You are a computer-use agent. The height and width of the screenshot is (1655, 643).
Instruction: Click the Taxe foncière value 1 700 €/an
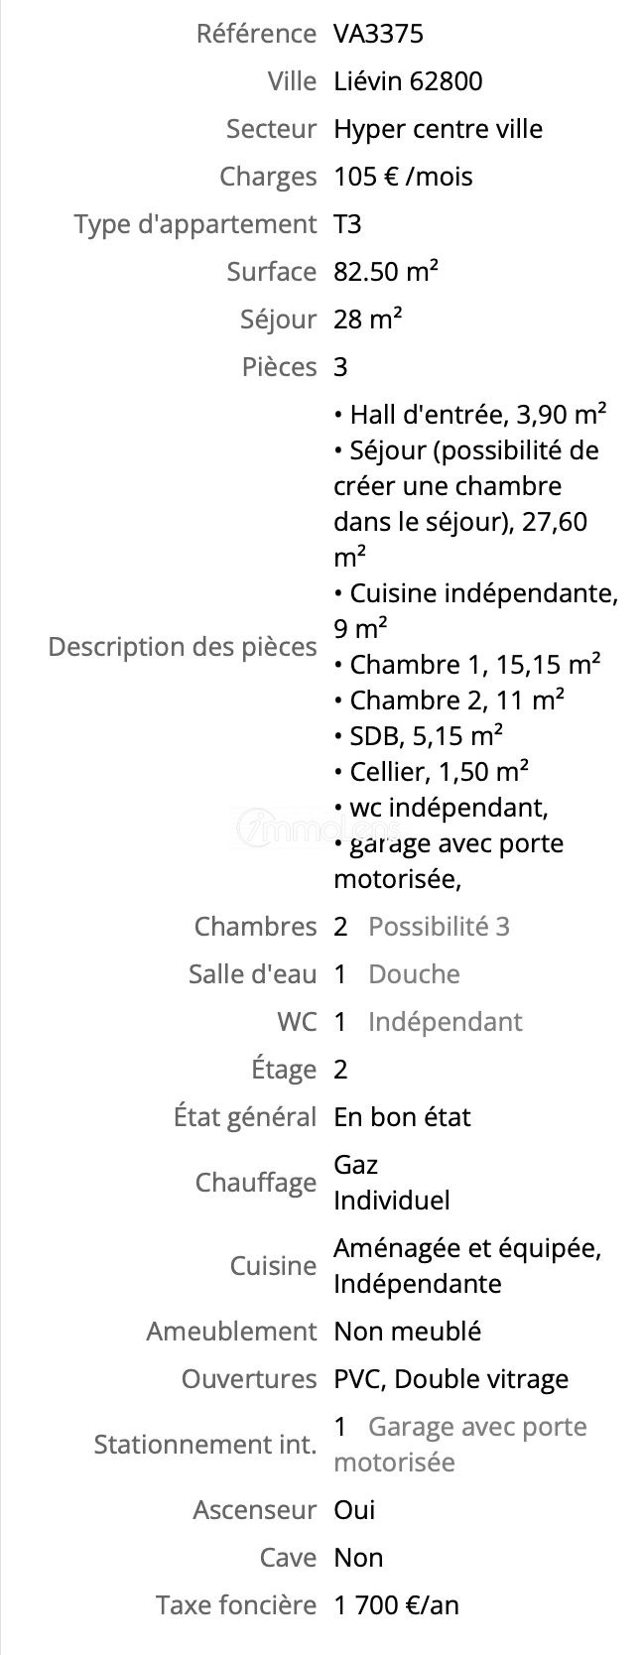[x=396, y=1605]
